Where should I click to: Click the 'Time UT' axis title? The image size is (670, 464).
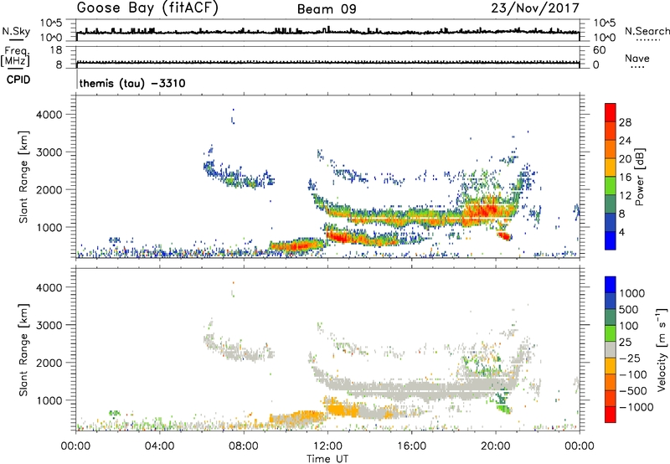[x=327, y=459]
